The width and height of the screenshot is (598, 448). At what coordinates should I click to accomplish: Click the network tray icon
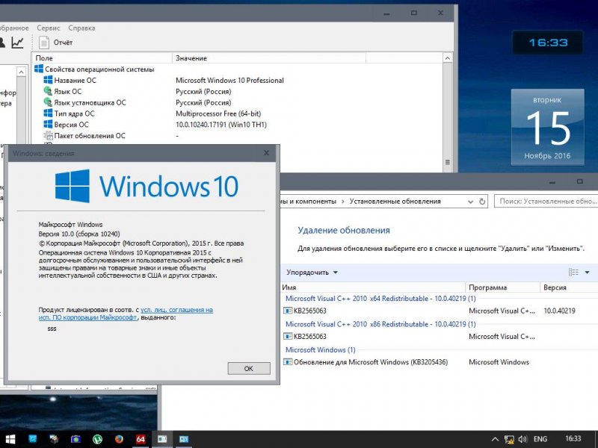pyautogui.click(x=509, y=439)
